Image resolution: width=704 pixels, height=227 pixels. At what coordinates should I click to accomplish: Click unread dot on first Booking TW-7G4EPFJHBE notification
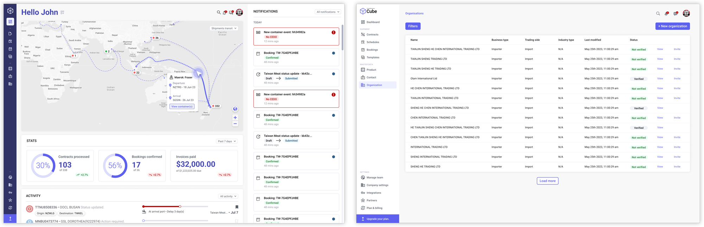tap(333, 53)
